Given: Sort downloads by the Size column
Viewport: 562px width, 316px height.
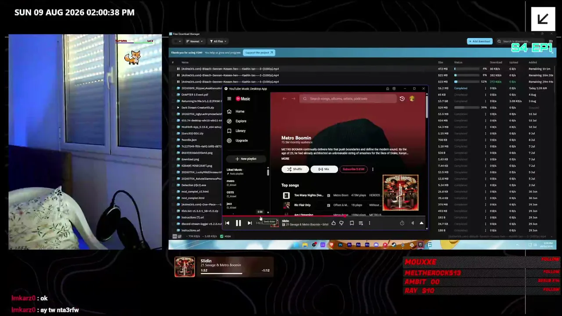Looking at the screenshot, I should 440,62.
